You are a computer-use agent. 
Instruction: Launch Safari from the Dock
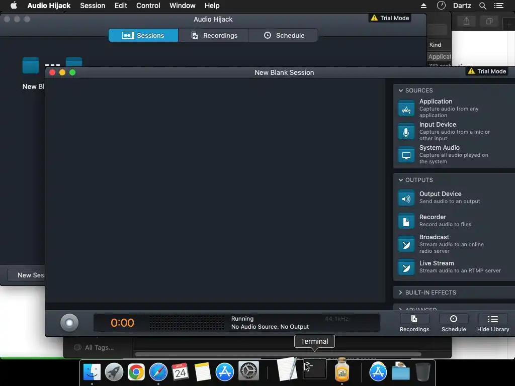(158, 372)
